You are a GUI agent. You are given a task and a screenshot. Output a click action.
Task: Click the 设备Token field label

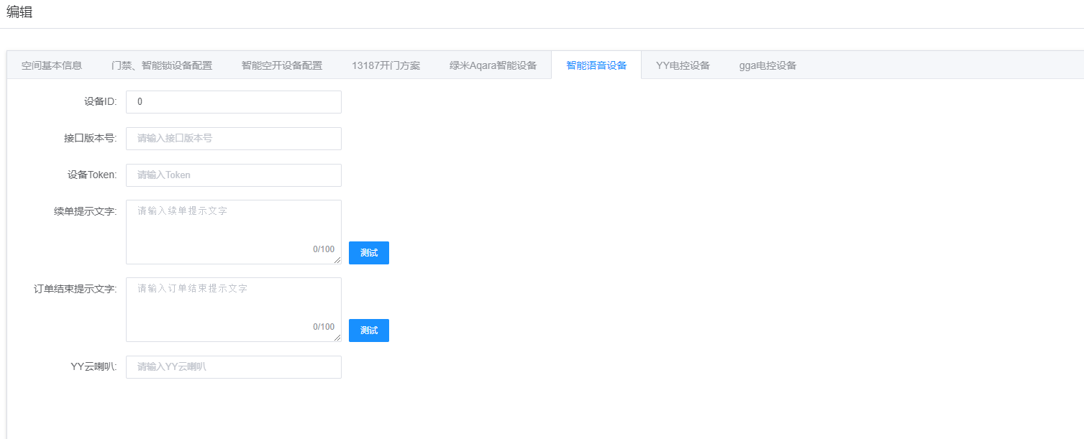click(91, 175)
